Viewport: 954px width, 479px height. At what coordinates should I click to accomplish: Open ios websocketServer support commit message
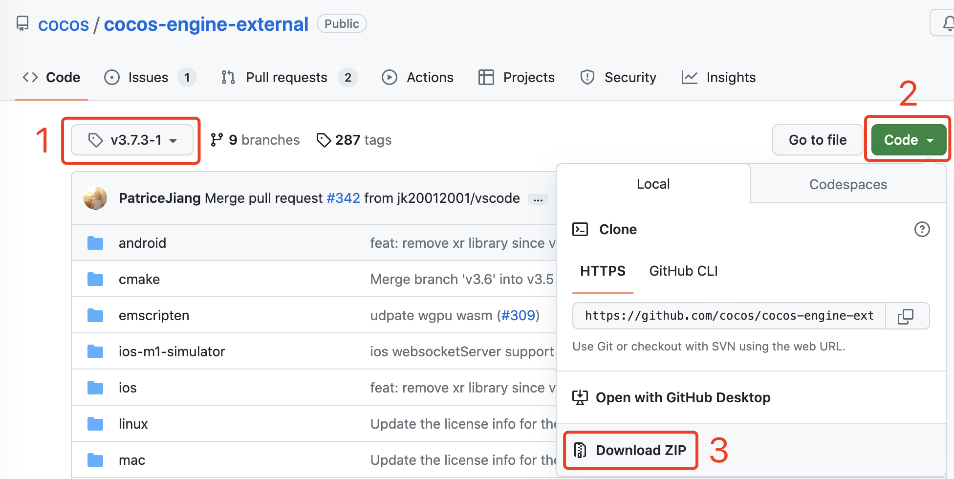coord(462,351)
